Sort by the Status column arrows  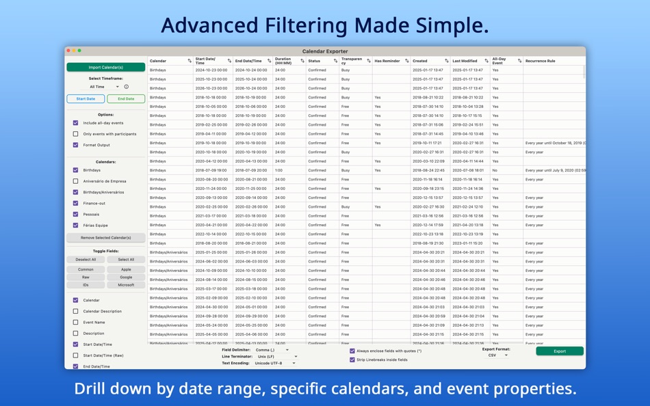[x=335, y=61]
